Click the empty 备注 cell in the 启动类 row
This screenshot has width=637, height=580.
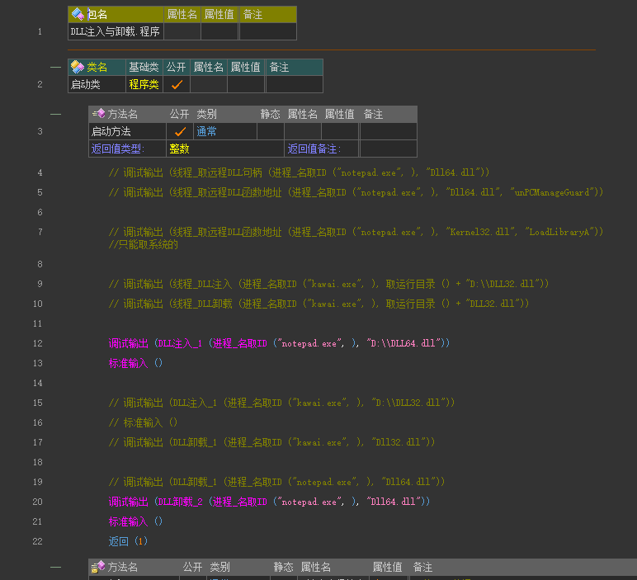pyautogui.click(x=295, y=84)
